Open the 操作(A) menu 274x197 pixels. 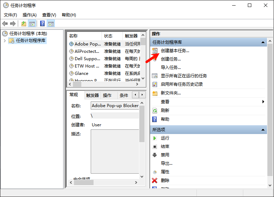coord(29,15)
